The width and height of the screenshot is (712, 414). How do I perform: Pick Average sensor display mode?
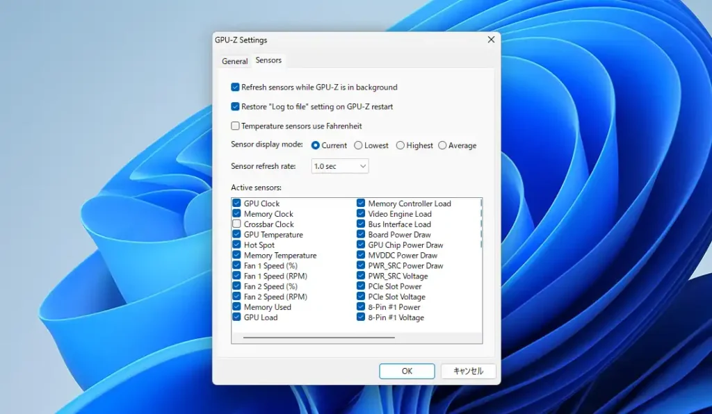442,146
